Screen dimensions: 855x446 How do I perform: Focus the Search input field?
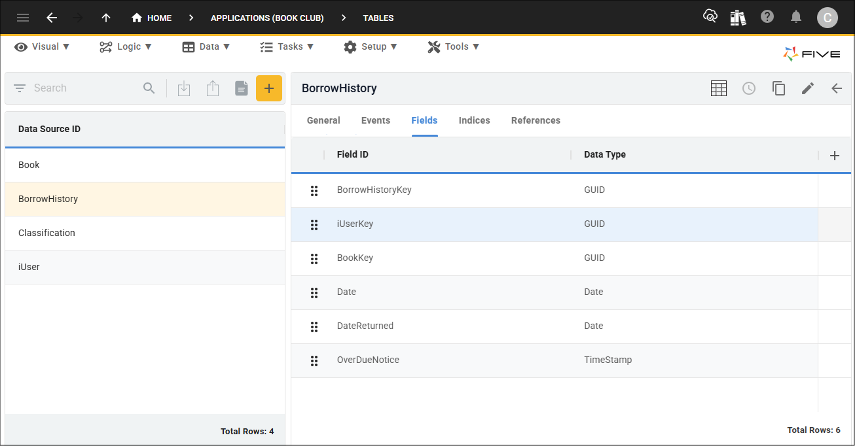click(85, 88)
